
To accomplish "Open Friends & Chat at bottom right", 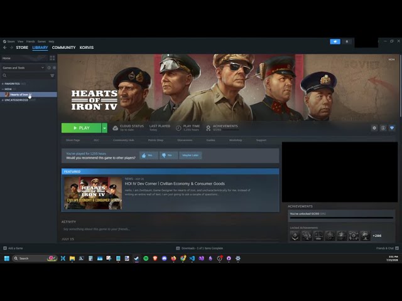I will point(388,248).
